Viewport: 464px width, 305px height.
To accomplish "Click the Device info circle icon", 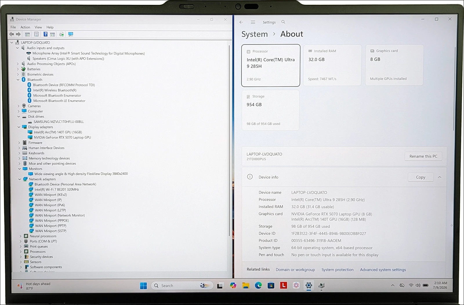I will (250, 177).
